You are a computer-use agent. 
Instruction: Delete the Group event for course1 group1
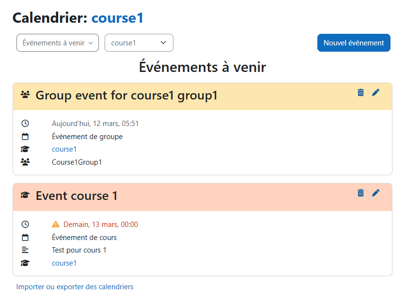(x=360, y=92)
